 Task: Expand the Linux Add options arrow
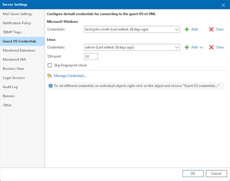point(201,47)
